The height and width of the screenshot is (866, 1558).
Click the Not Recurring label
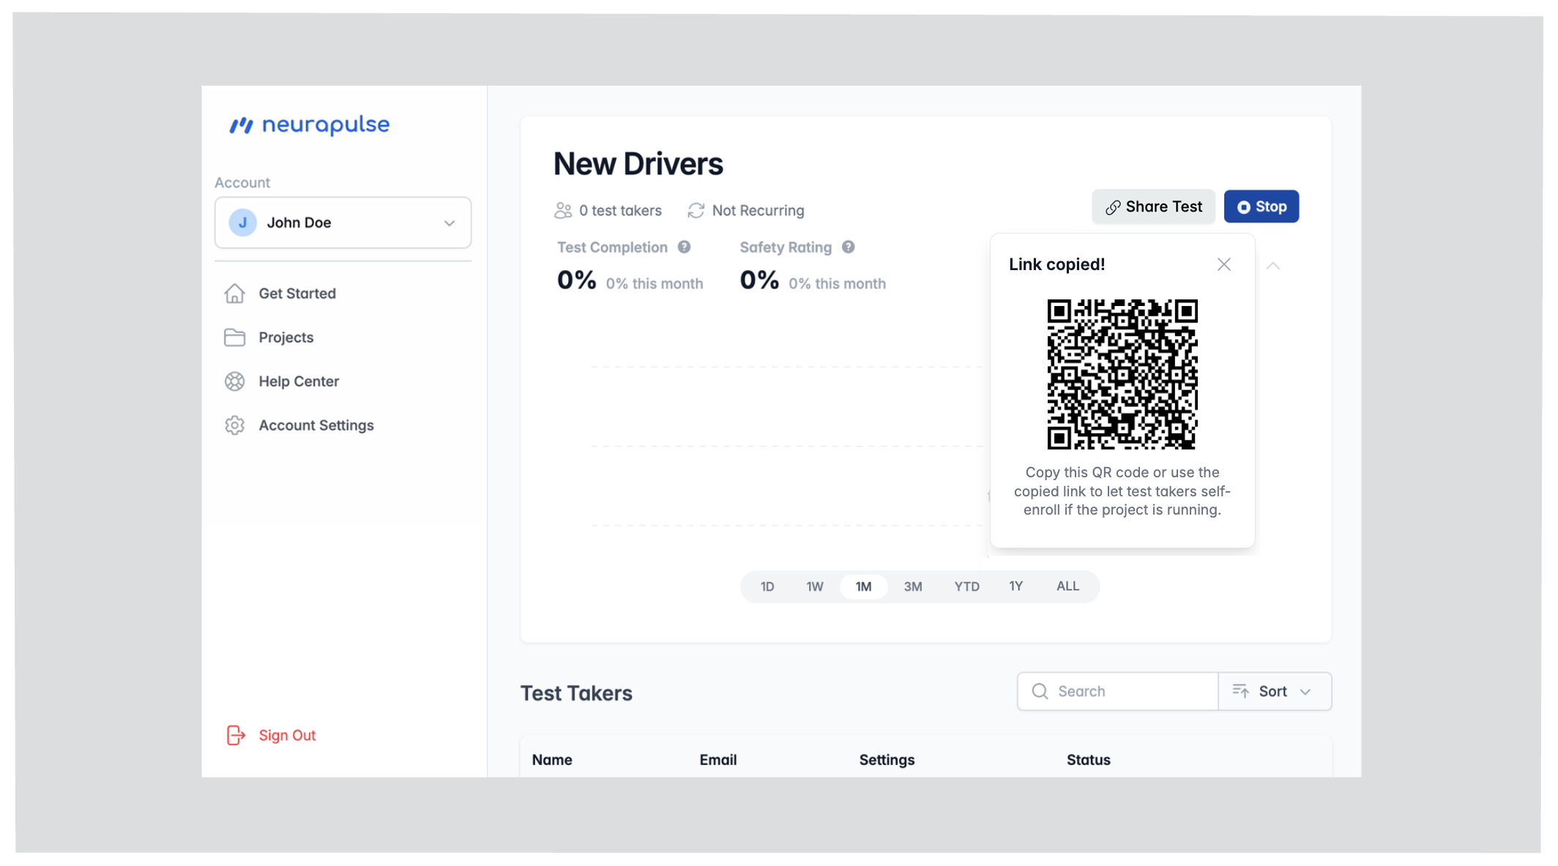click(758, 211)
